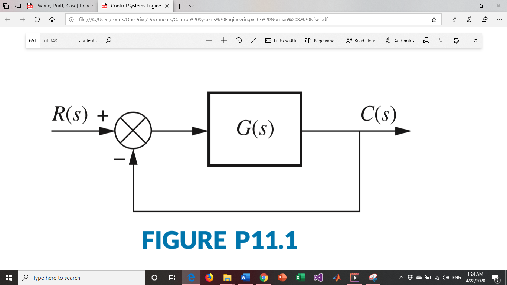Zoom in on the document

pyautogui.click(x=224, y=40)
